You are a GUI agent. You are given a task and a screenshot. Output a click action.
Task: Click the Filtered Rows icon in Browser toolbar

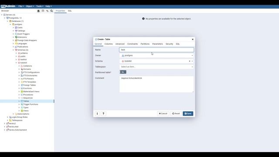point(48,11)
